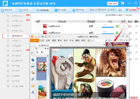Select Excel转PDF in the sidebar

point(15,61)
